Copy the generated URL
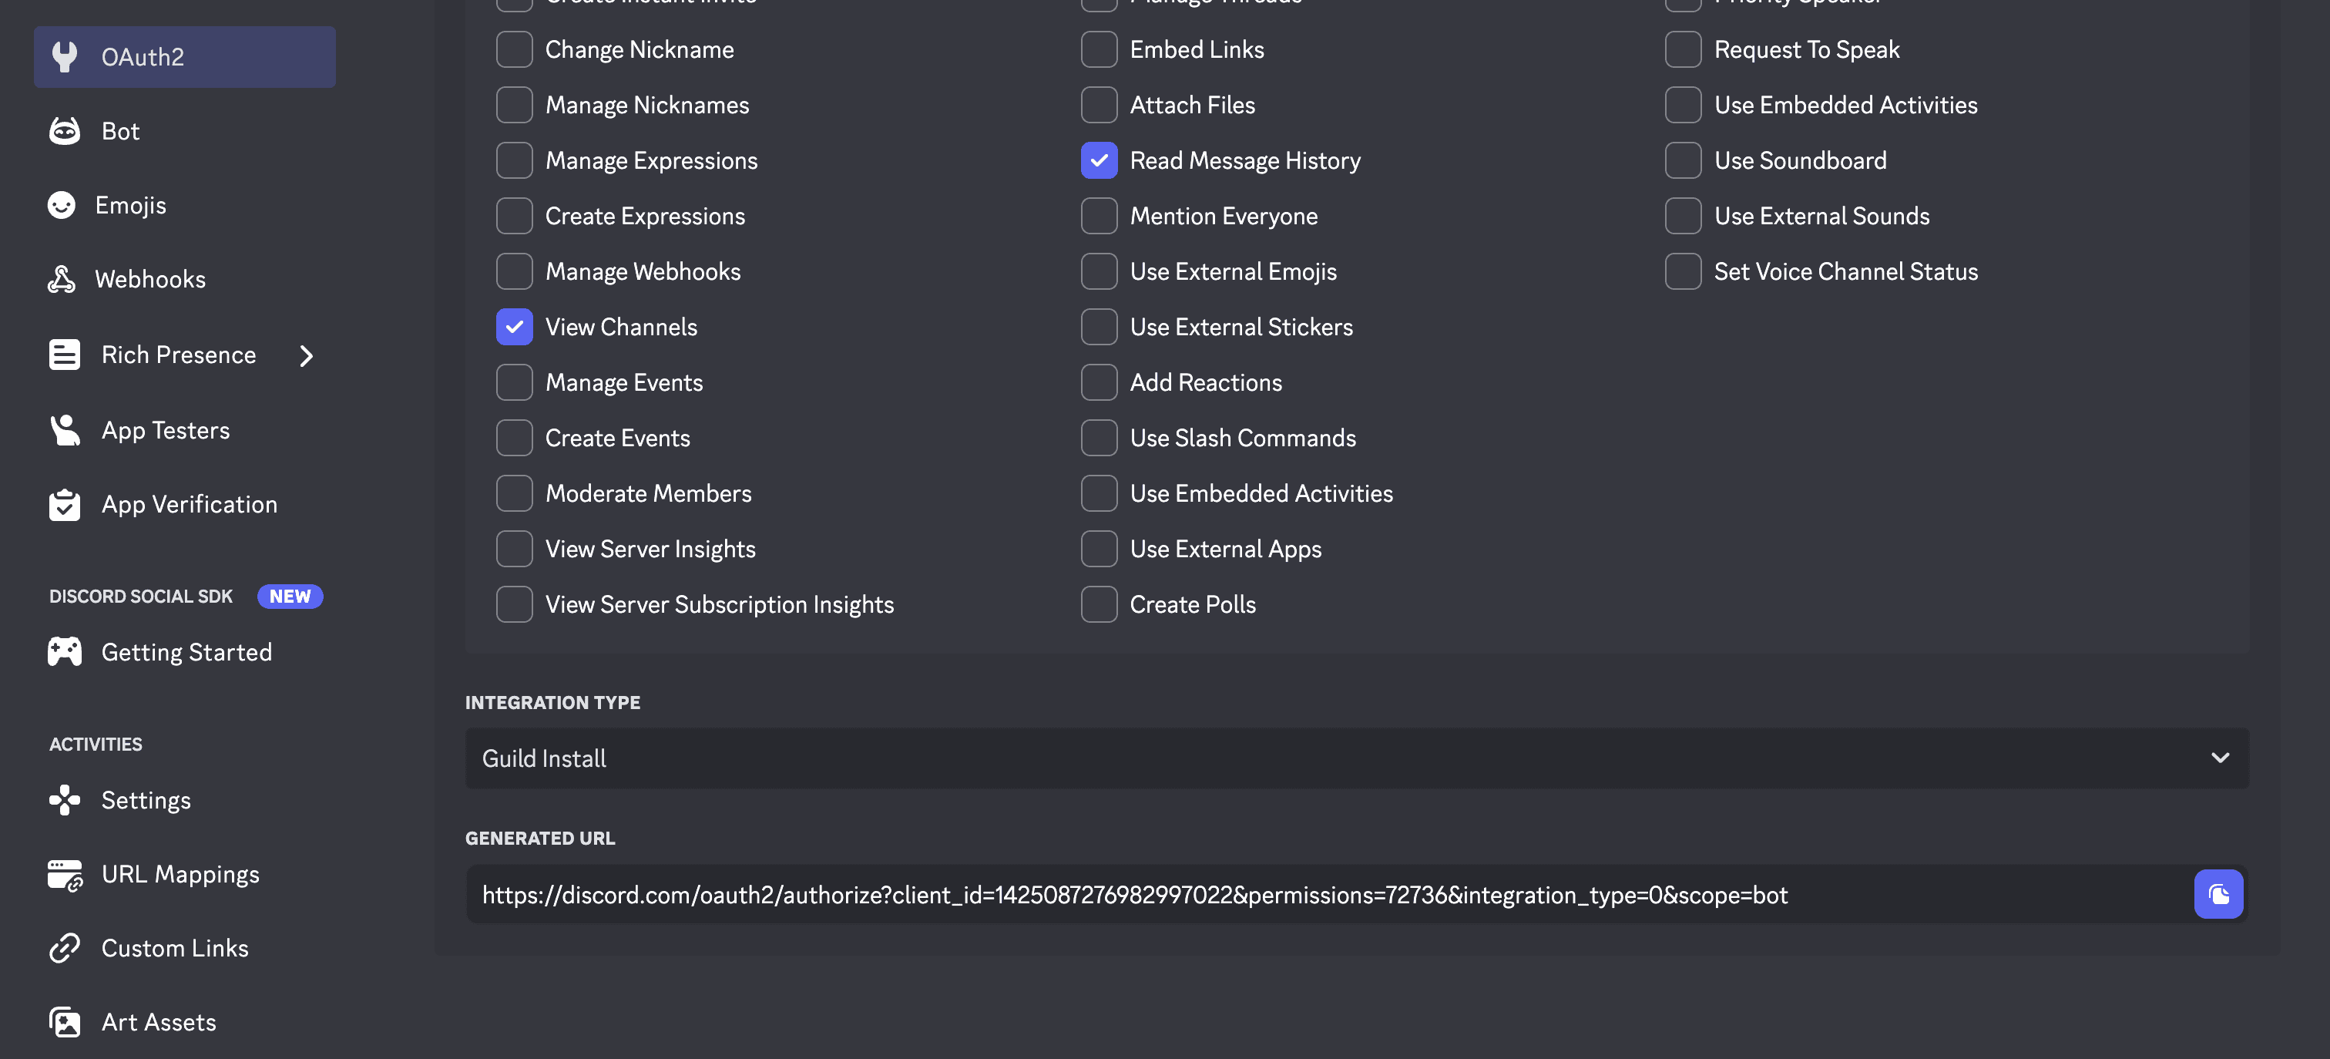 (x=2219, y=894)
